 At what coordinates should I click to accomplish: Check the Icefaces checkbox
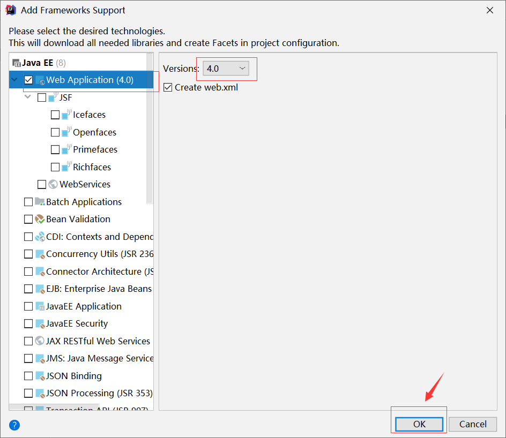55,115
